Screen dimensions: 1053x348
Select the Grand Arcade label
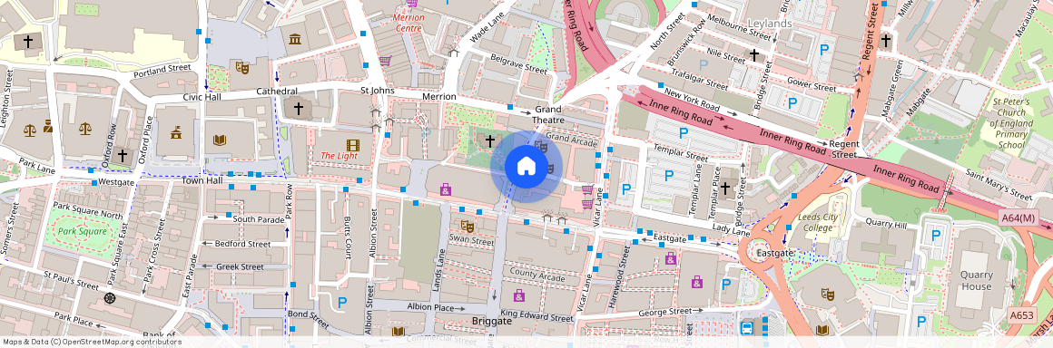click(x=571, y=140)
